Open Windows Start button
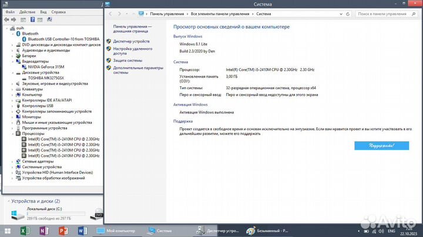This screenshot has width=423, height=237. tap(8, 231)
